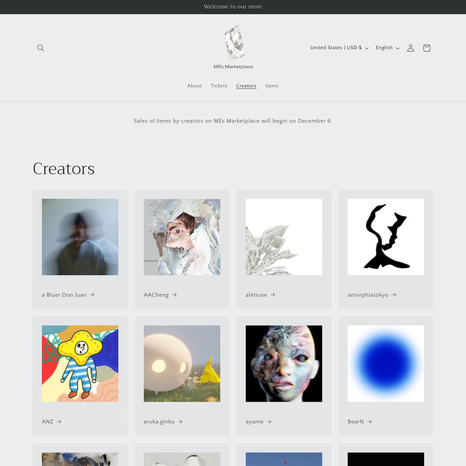Open the account login icon

pyautogui.click(x=411, y=48)
